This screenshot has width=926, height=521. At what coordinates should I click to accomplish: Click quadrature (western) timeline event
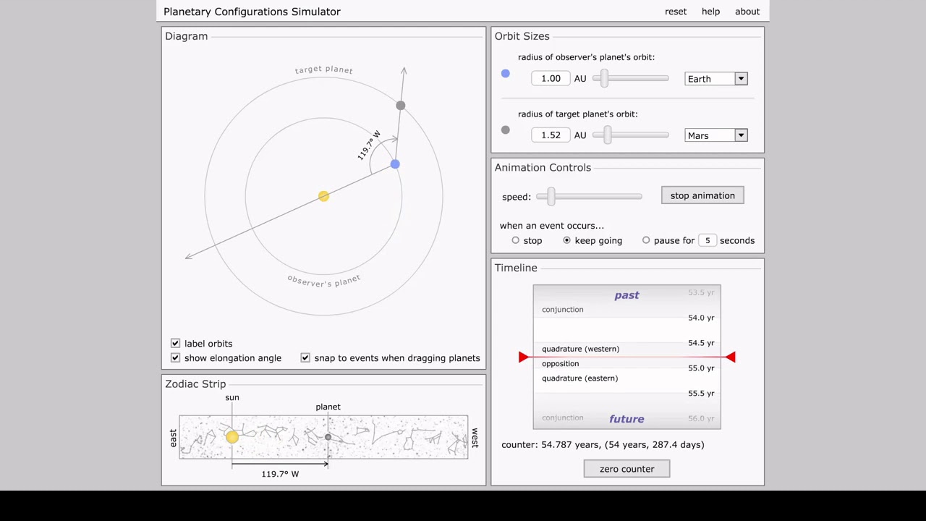pyautogui.click(x=580, y=349)
